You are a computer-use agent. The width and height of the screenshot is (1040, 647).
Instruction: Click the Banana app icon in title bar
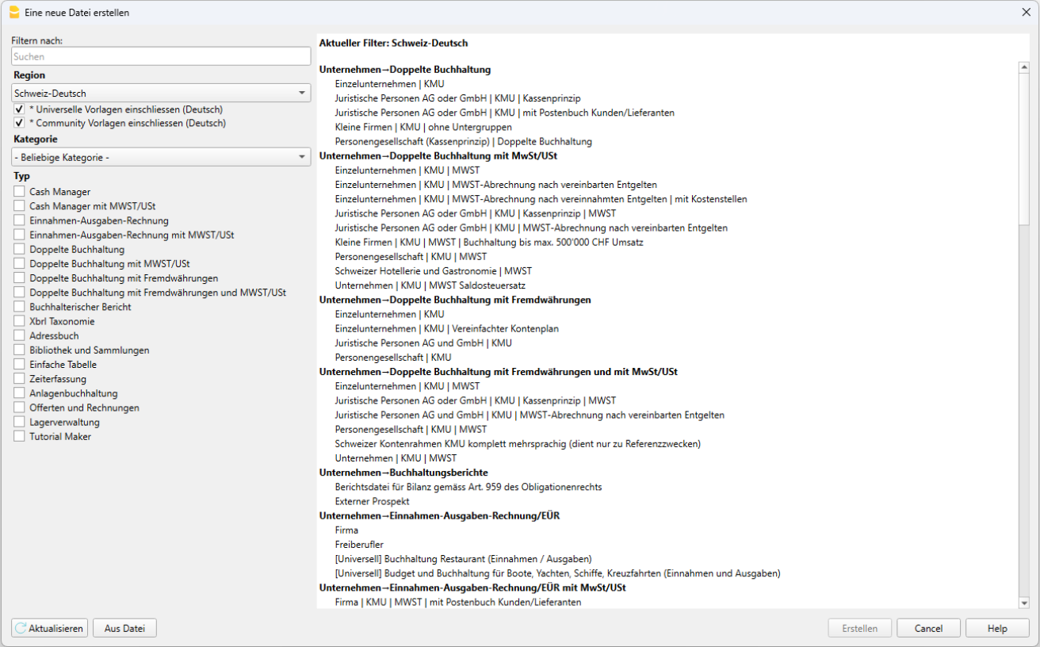pyautogui.click(x=13, y=13)
